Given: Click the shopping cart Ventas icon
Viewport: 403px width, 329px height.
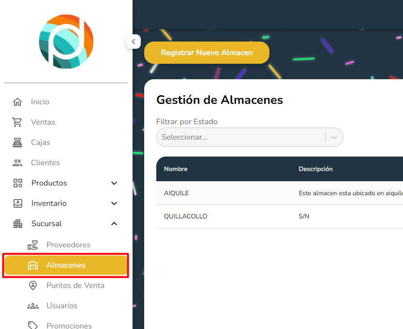Looking at the screenshot, I should pyautogui.click(x=18, y=122).
